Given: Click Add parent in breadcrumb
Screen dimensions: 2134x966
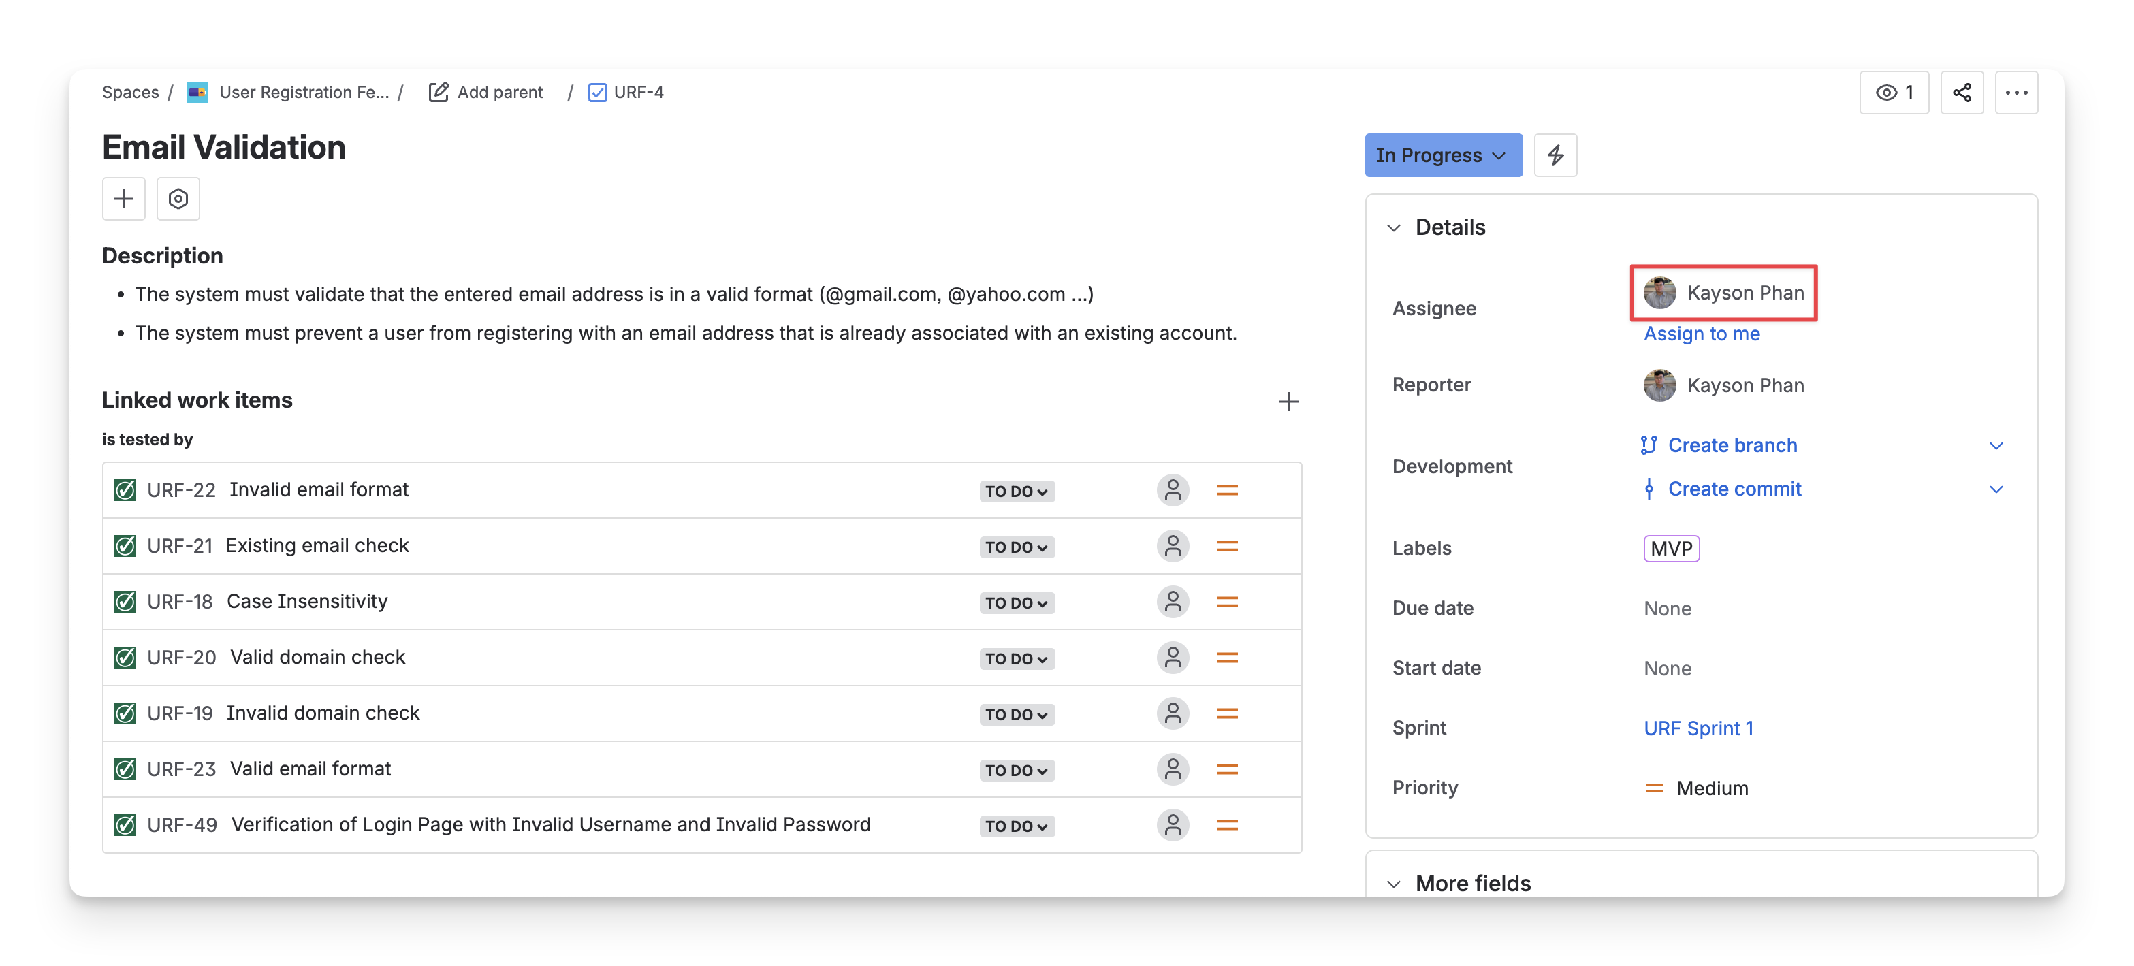Looking at the screenshot, I should [x=486, y=93].
